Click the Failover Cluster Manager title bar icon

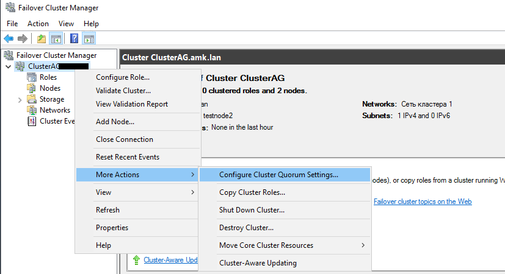tap(10, 7)
